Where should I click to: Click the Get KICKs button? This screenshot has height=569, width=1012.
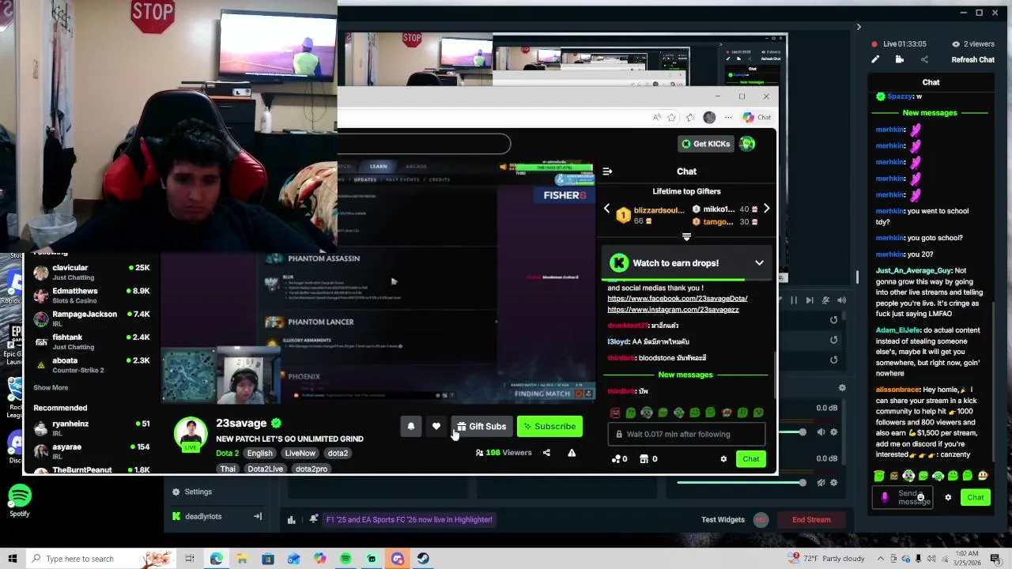(705, 144)
